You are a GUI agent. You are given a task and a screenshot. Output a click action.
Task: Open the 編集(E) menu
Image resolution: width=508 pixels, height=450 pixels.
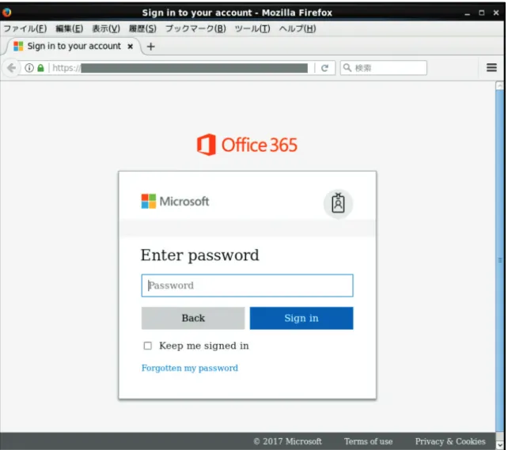pyautogui.click(x=70, y=28)
